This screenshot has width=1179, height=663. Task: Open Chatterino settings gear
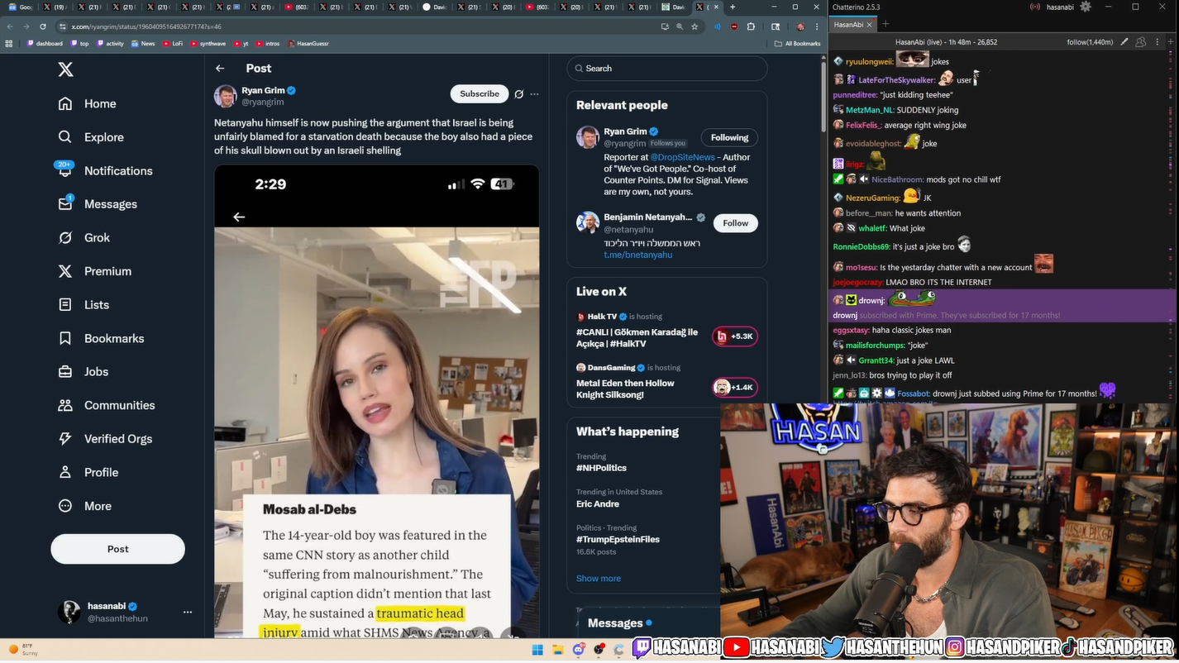pyautogui.click(x=1086, y=7)
